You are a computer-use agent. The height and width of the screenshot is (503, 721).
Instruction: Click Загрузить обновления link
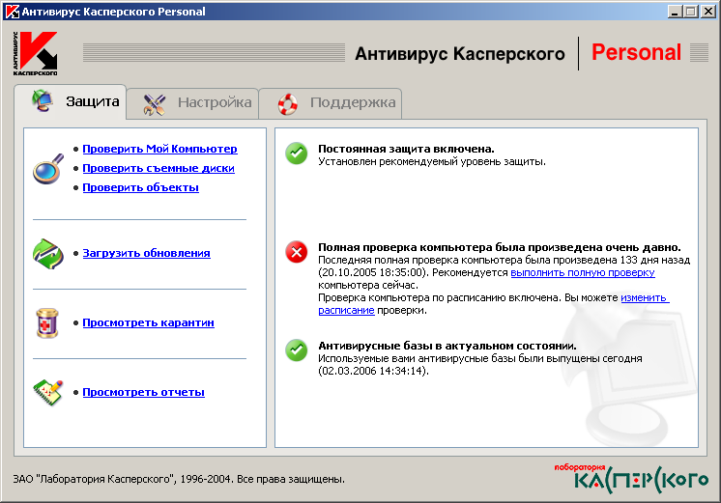pyautogui.click(x=146, y=253)
